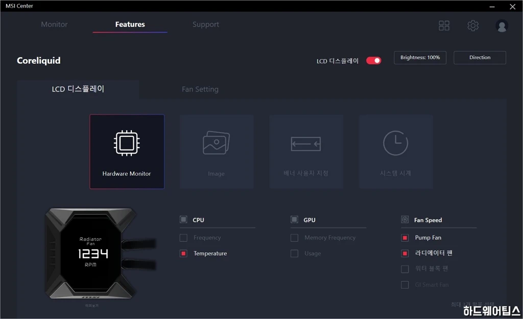Screen dimensions: 523x319
Task: Open the Fan Setting sub-tab
Action: click(200, 89)
